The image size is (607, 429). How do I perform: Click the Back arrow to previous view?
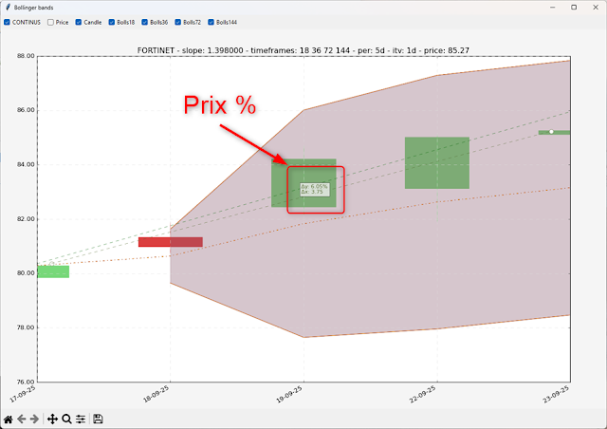(22, 419)
